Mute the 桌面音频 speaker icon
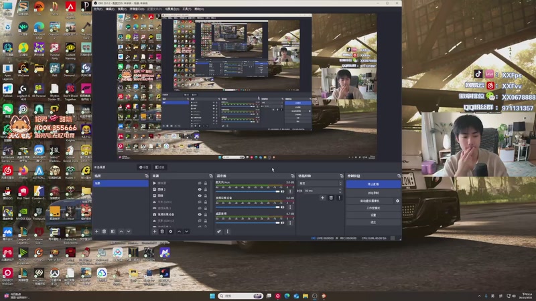This screenshot has width=536, height=301. [x=282, y=223]
